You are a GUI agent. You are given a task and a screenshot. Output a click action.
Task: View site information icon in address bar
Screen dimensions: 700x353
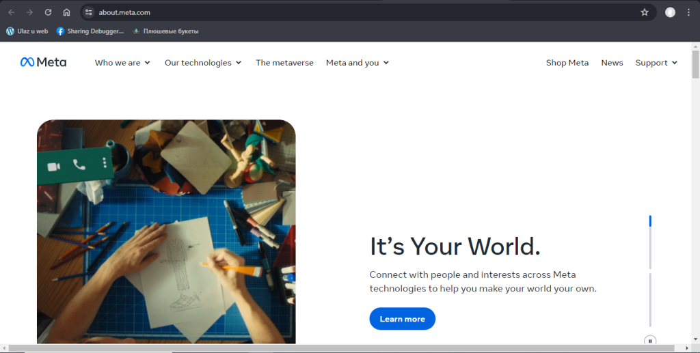[87, 12]
